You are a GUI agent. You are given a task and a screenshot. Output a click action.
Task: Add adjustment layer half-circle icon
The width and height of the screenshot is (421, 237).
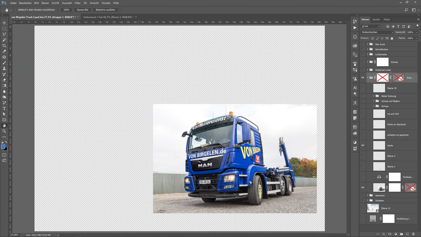tap(396, 234)
